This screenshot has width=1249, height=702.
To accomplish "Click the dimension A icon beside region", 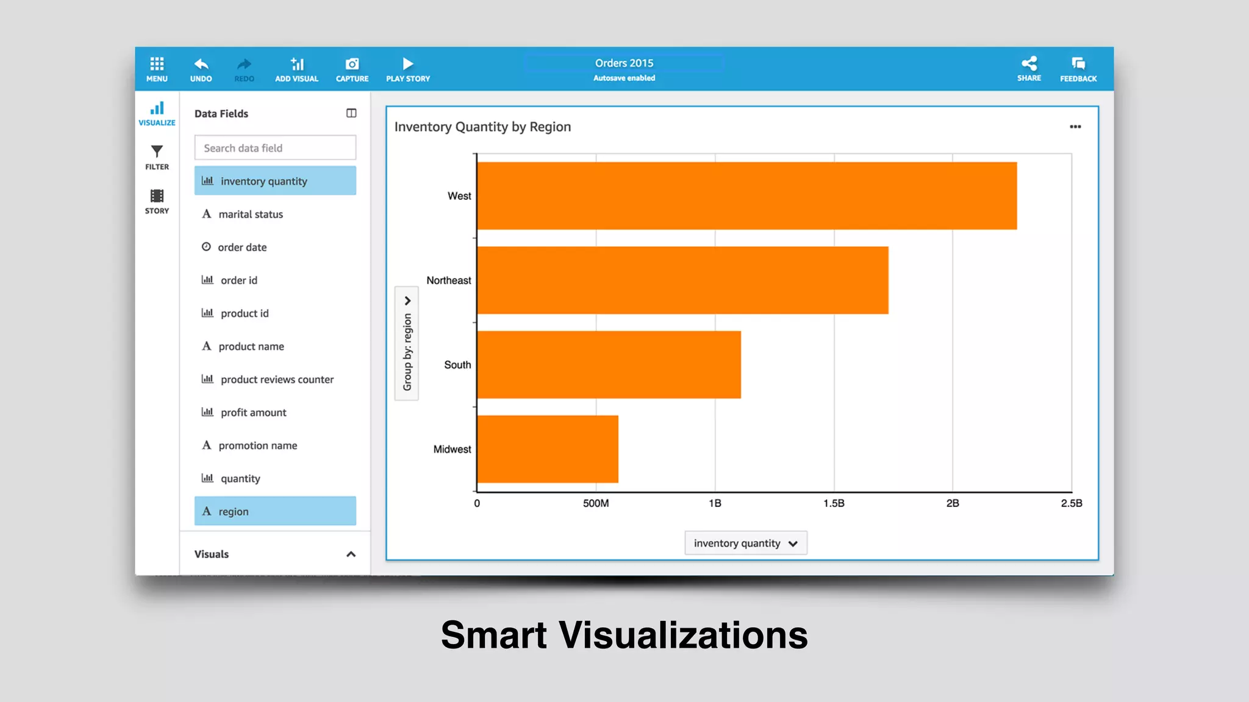I will click(x=207, y=511).
